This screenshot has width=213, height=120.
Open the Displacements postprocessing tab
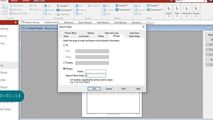point(52,22)
